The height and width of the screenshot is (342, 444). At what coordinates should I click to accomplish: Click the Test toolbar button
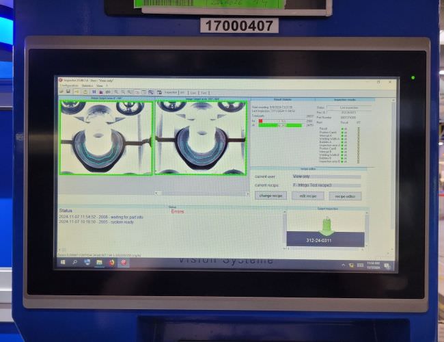[204, 93]
